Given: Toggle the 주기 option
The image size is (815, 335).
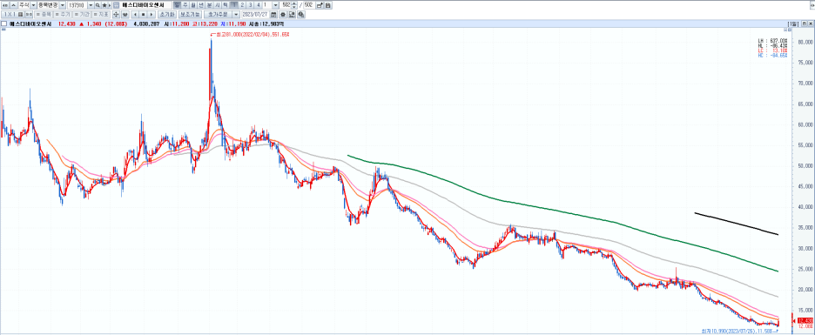Looking at the screenshot, I should (63, 14).
